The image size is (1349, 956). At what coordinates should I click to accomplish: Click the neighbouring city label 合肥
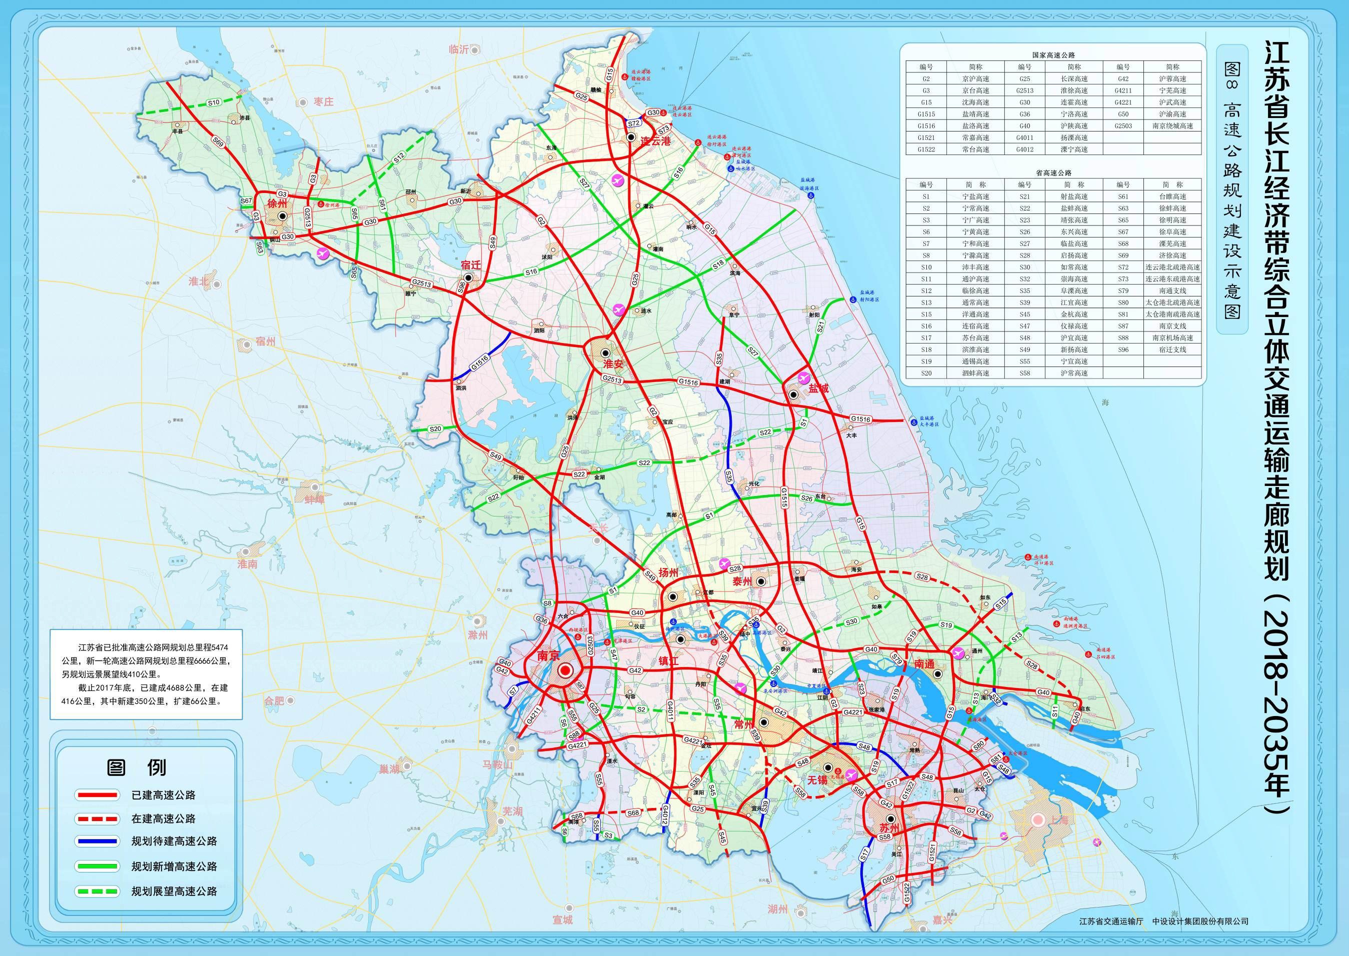point(274,700)
